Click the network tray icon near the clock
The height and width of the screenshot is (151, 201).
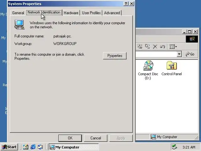click(x=175, y=147)
